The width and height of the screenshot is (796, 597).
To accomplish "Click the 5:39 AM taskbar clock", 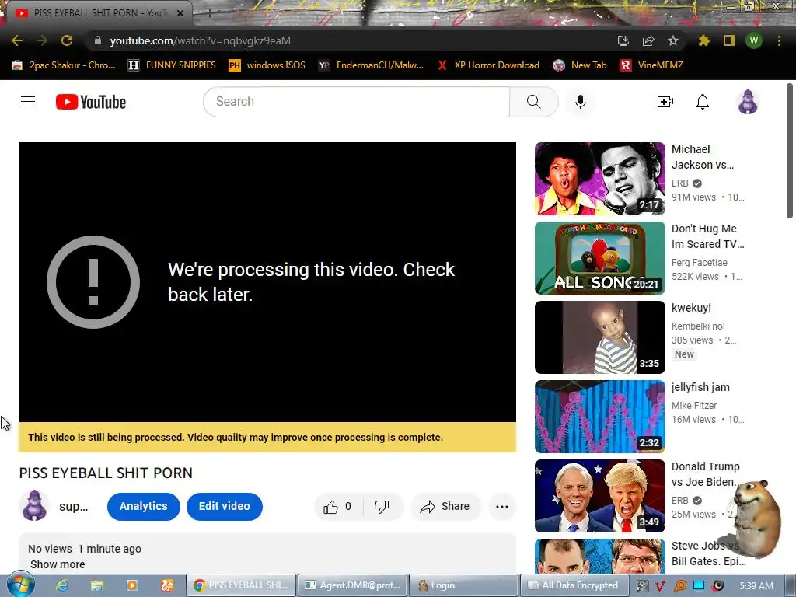I will (756, 586).
